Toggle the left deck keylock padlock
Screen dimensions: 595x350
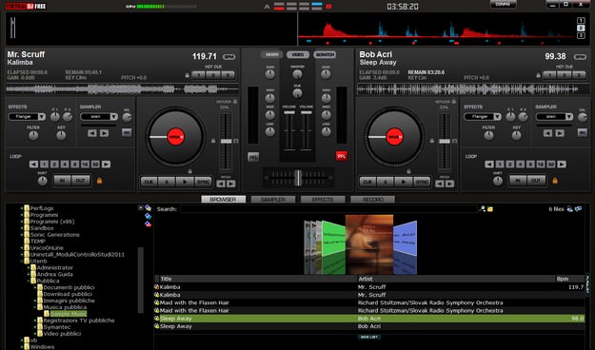[x=235, y=101]
